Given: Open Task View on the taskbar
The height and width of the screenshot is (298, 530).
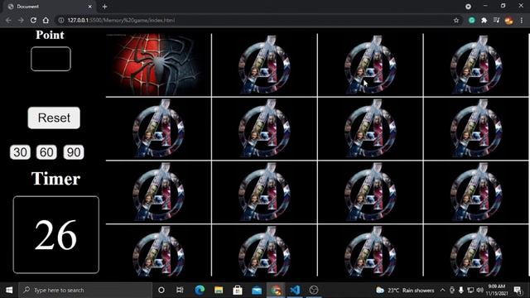Looking at the screenshot, I should click(x=180, y=290).
